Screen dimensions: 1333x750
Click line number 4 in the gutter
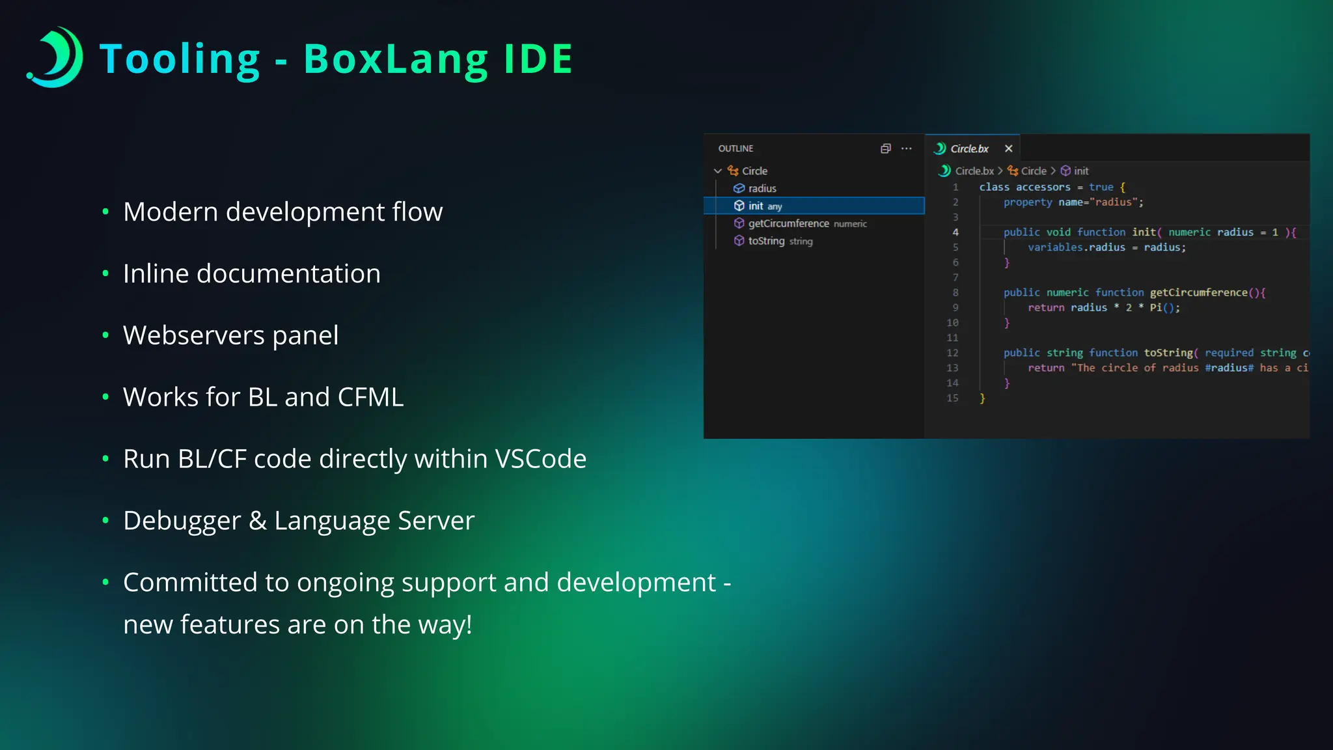point(955,232)
